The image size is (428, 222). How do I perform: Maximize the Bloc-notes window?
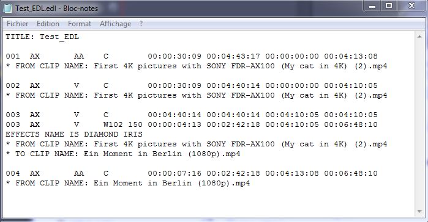tap(389, 6)
